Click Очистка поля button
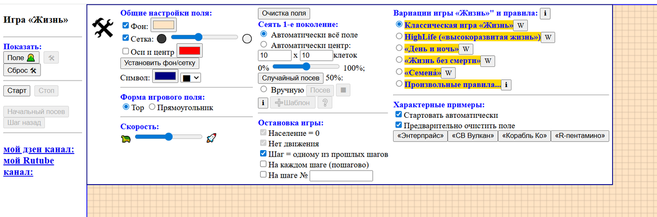Image resolution: width=657 pixels, height=217 pixels. pyautogui.click(x=284, y=13)
